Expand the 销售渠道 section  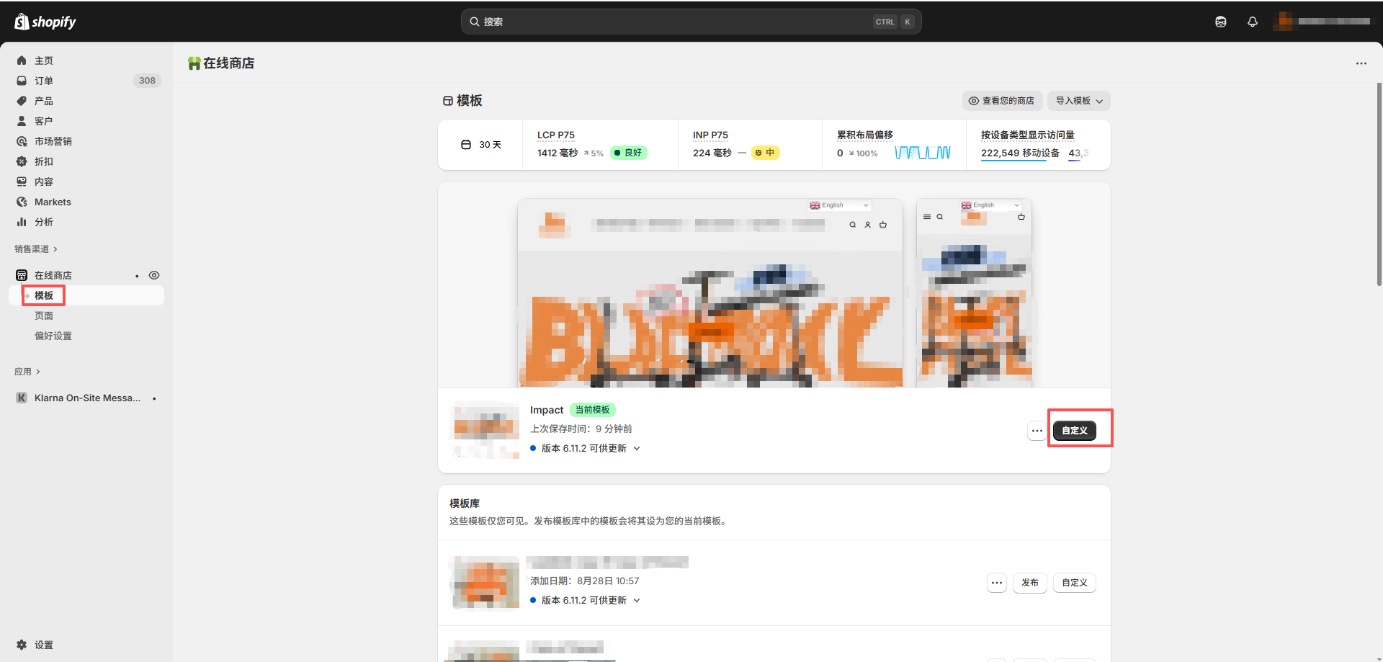36,249
